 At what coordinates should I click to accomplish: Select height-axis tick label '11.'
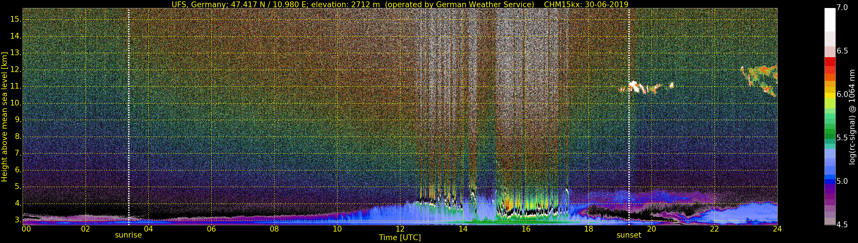coord(16,86)
